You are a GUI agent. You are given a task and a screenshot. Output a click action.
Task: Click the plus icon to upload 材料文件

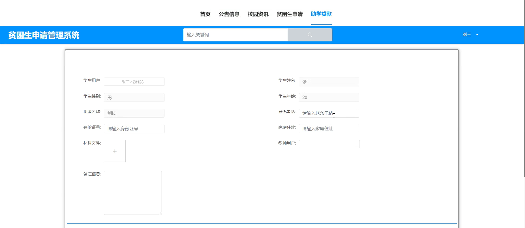click(x=115, y=151)
